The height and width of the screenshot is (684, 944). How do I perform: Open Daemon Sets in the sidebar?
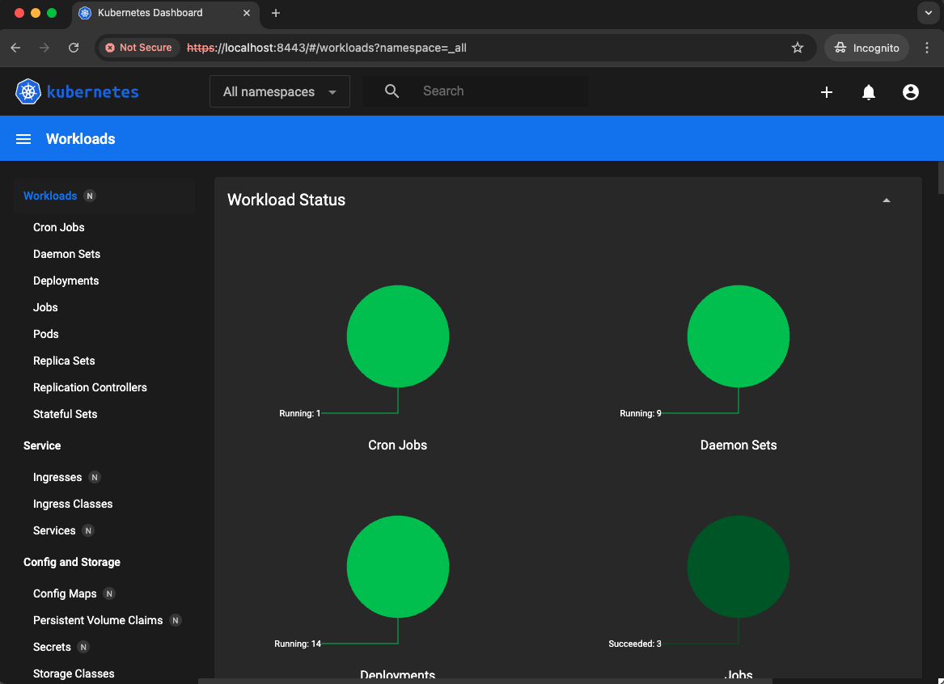point(67,254)
